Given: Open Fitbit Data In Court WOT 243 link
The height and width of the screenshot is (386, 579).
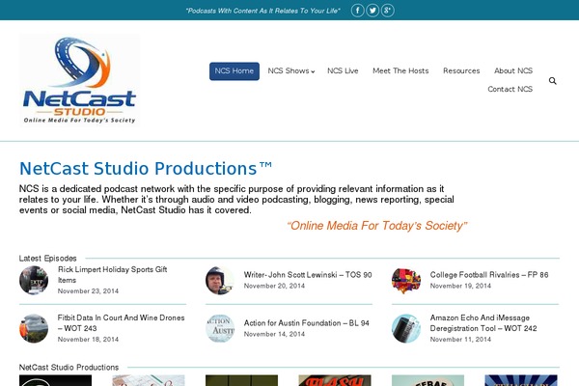Looking at the screenshot, I should 122,323.
